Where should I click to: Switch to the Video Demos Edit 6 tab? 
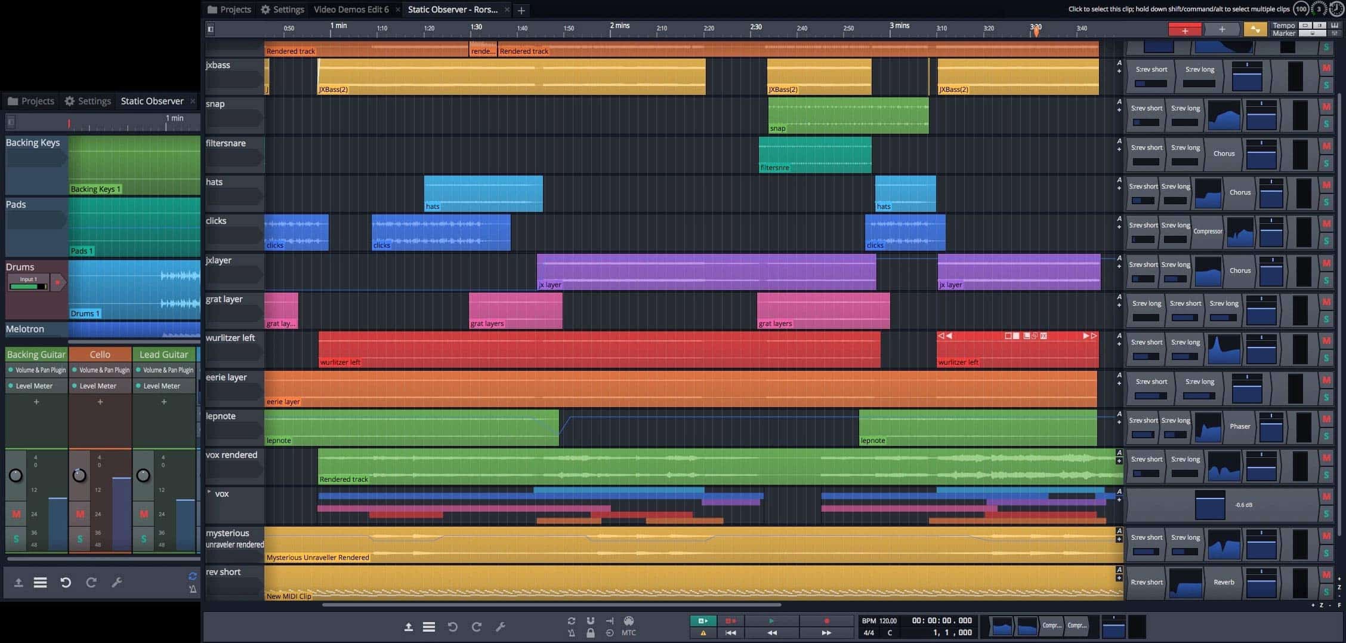pyautogui.click(x=351, y=10)
